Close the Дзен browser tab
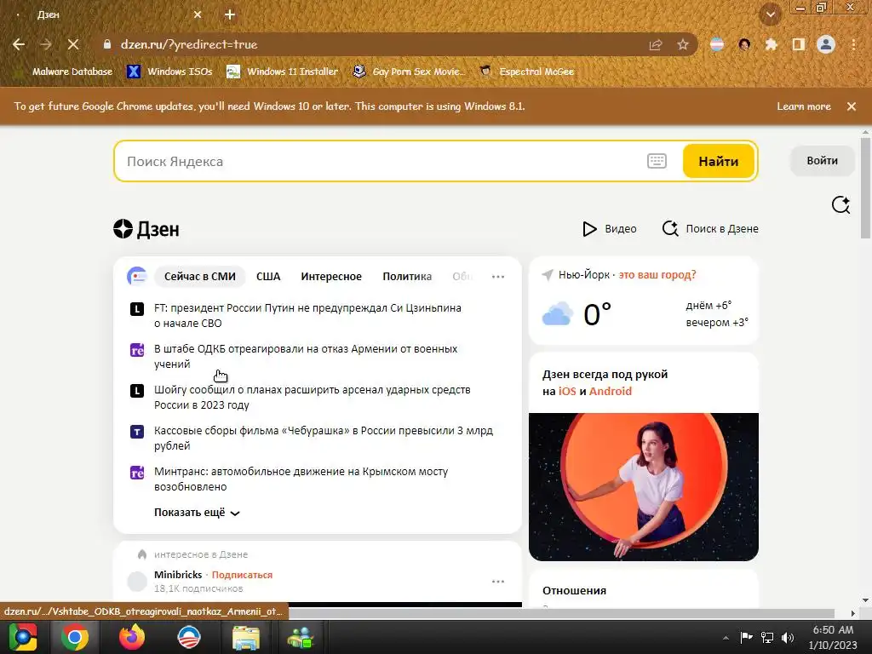 (198, 15)
